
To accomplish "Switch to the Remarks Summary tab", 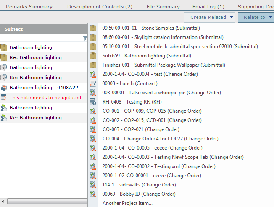I will pyautogui.click(x=29, y=7).
